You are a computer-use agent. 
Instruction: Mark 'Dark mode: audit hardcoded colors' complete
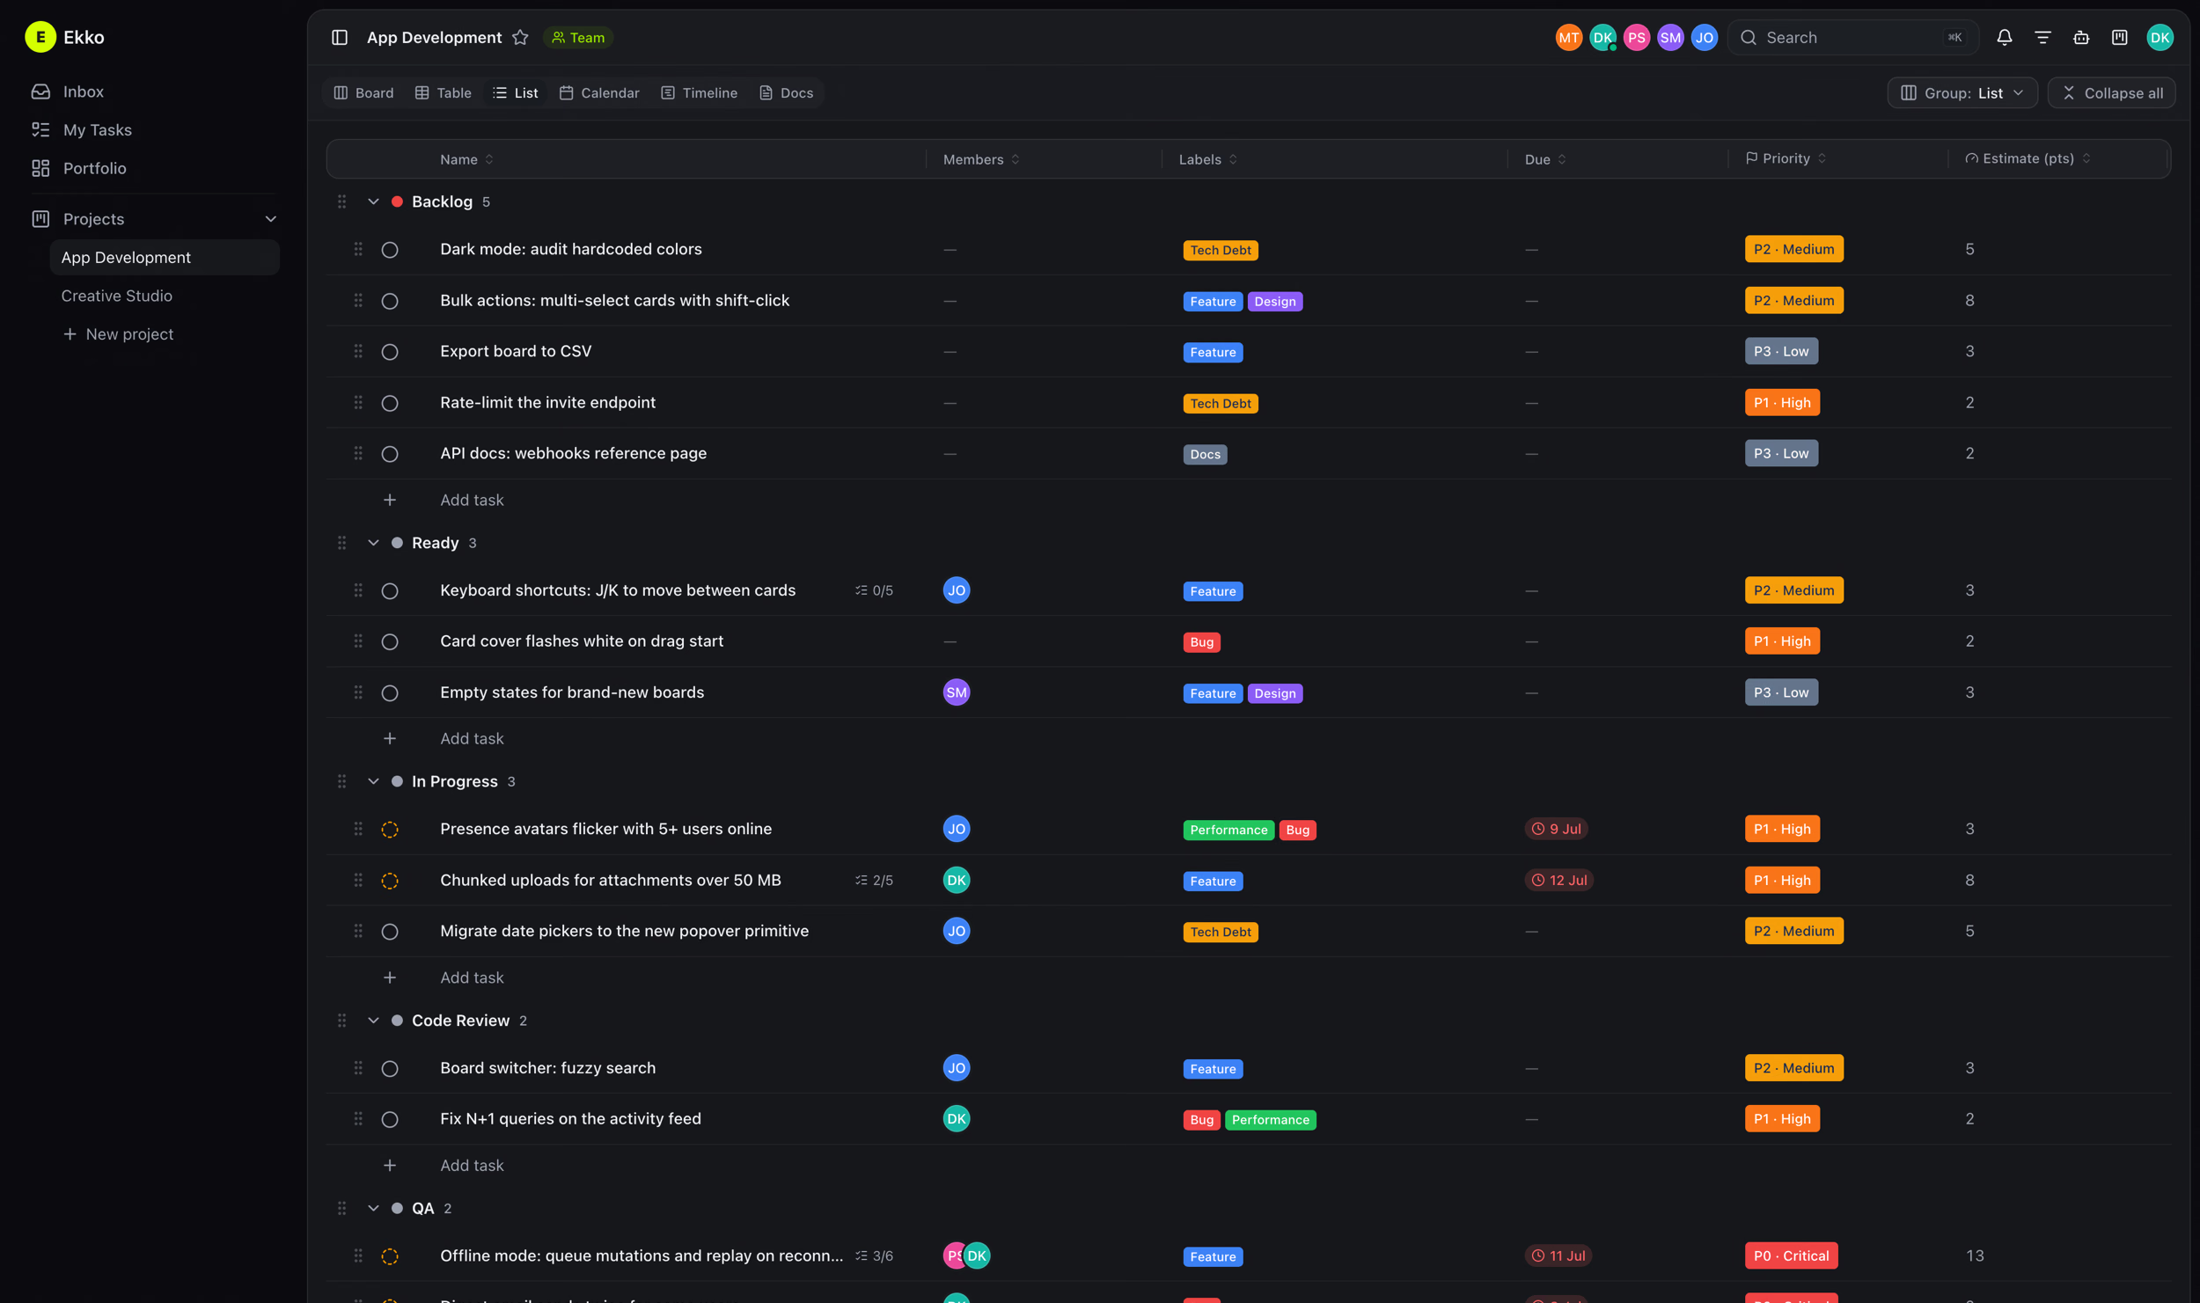tap(390, 250)
